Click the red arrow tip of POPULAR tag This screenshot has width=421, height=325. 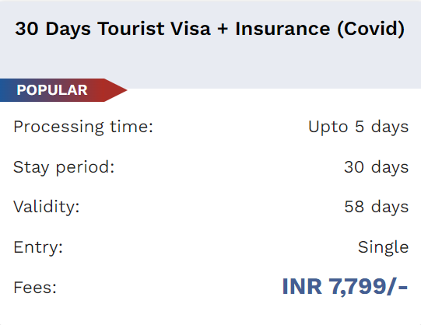(x=116, y=90)
